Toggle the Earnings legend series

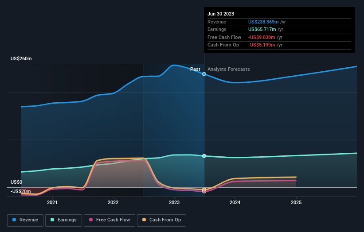tap(63, 220)
